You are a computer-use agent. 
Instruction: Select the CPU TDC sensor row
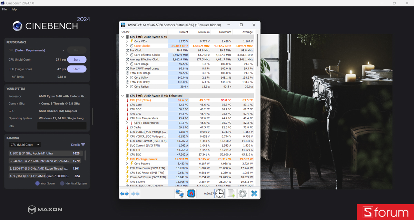[189, 150]
